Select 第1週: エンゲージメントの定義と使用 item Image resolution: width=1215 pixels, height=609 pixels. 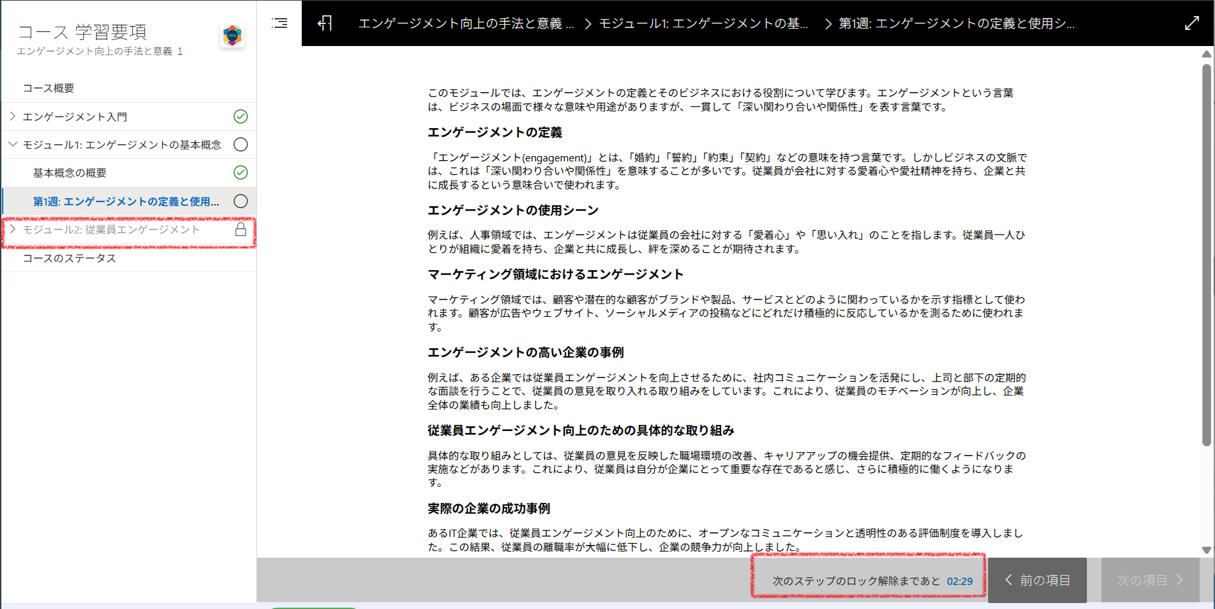pos(126,201)
